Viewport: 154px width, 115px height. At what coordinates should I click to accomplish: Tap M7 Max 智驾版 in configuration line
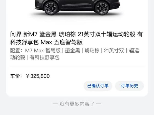43,51
